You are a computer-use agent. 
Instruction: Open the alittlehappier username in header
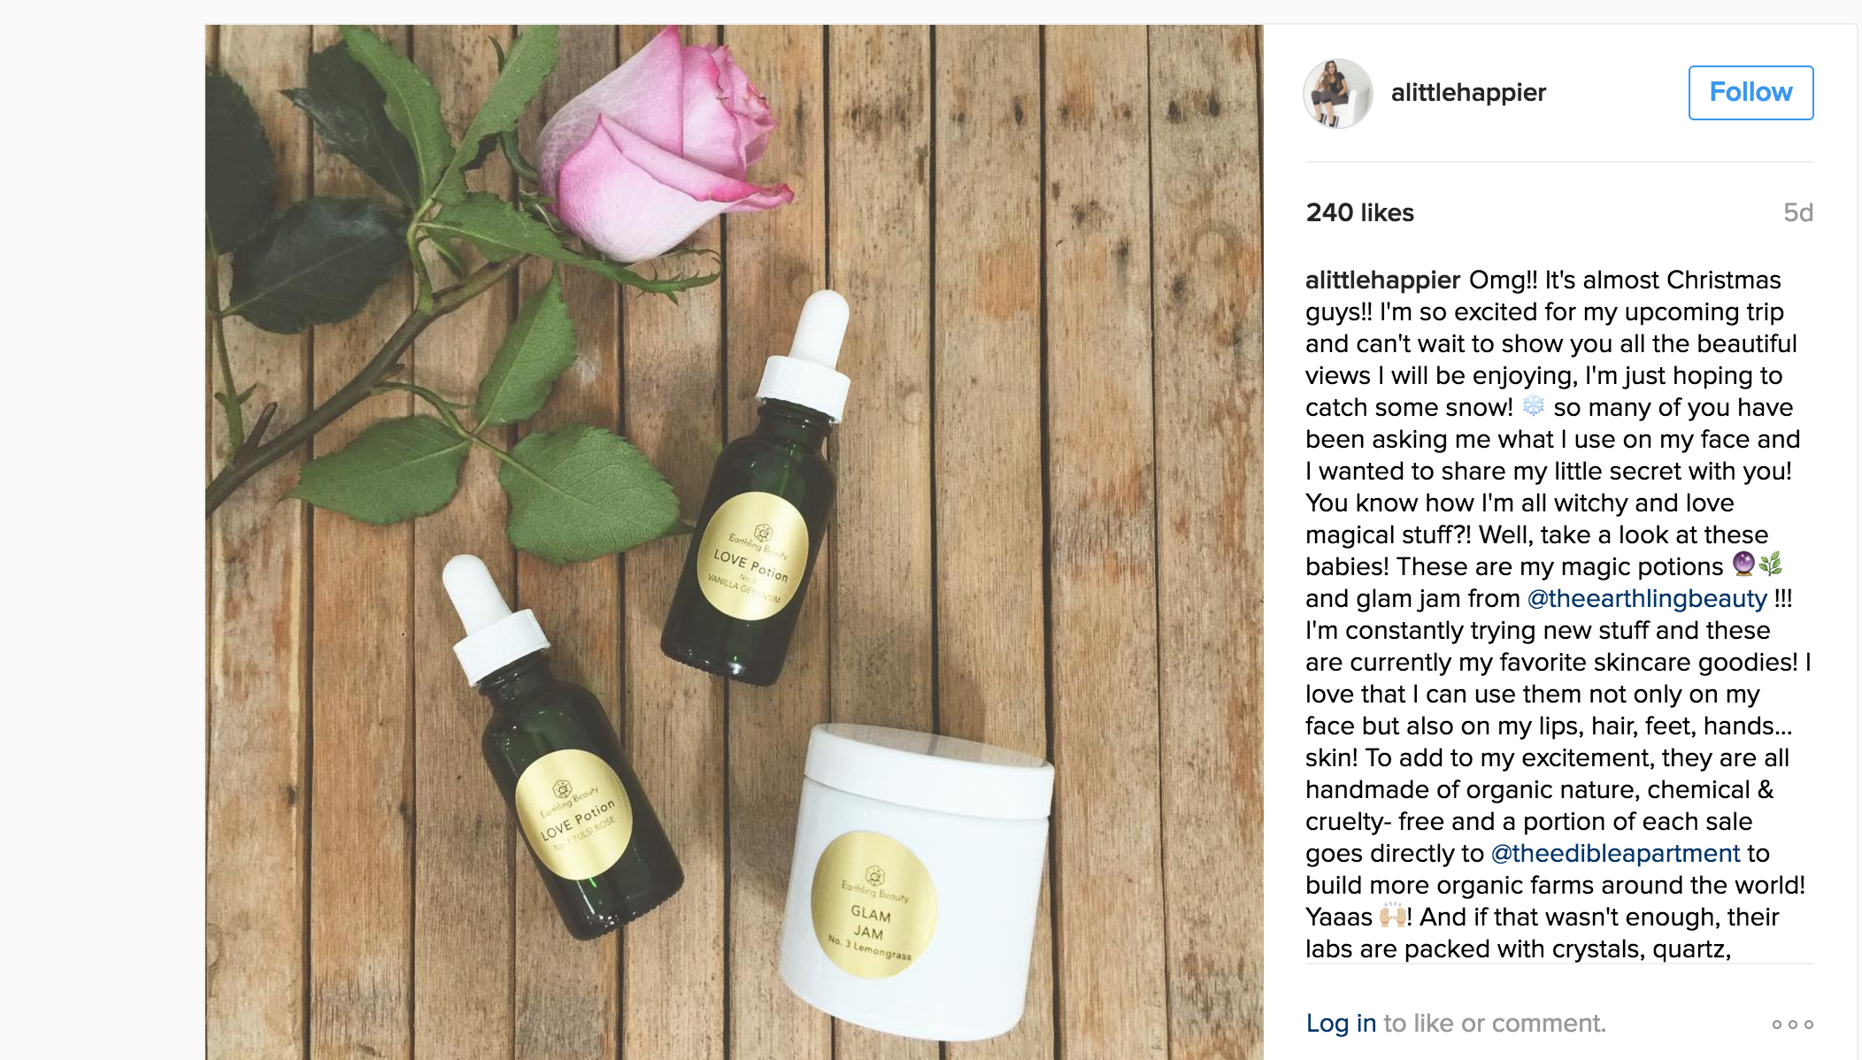coord(1468,92)
